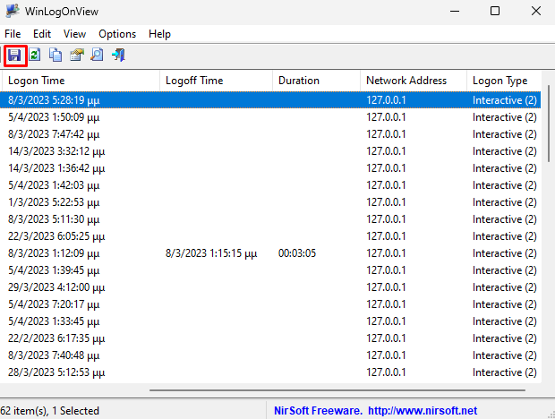Select row 28/3/2023 5:12:53 μμ
The width and height of the screenshot is (555, 419).
click(x=270, y=372)
